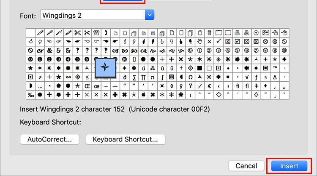Select the trademark ™ symbol

275,68
